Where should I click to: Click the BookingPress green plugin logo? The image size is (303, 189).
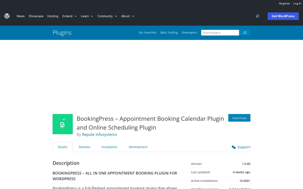(63, 124)
